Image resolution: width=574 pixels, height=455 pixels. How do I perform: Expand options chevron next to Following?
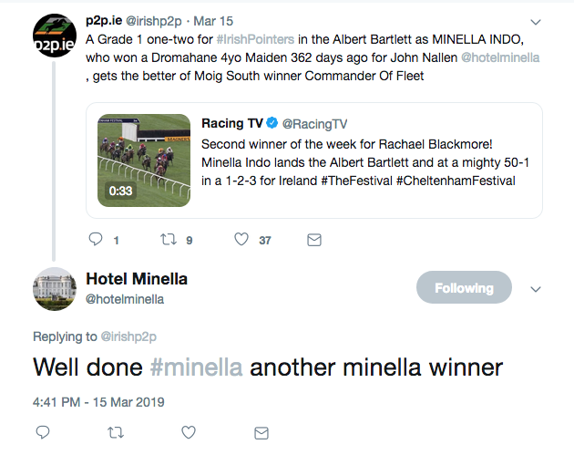536,289
